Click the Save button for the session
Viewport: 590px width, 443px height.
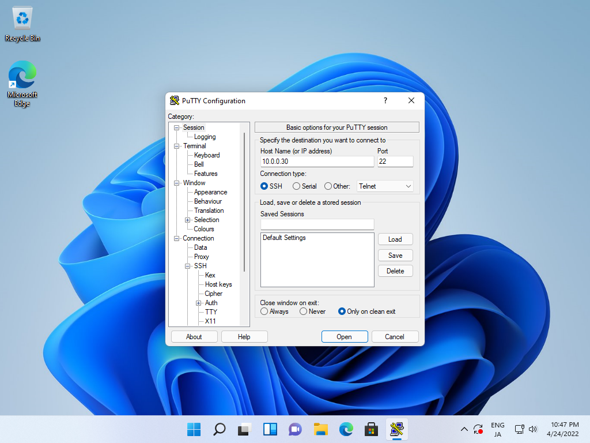(395, 254)
